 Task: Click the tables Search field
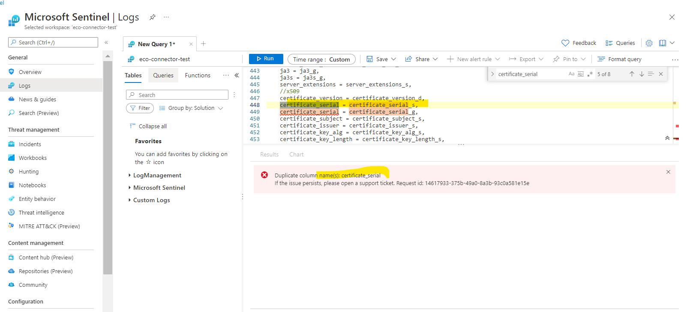pos(177,95)
